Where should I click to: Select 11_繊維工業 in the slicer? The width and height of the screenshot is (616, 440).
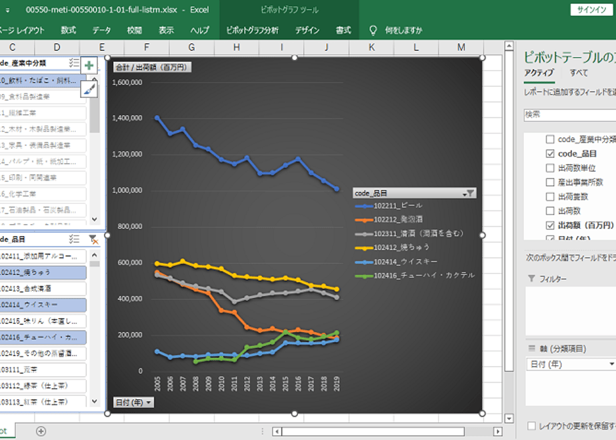click(x=43, y=113)
